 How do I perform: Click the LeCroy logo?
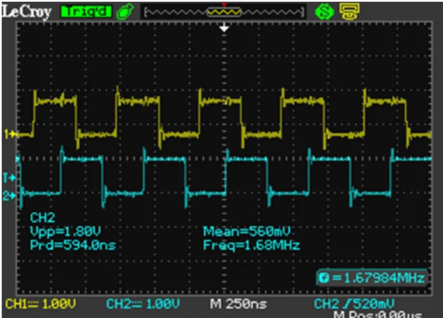pyautogui.click(x=27, y=12)
